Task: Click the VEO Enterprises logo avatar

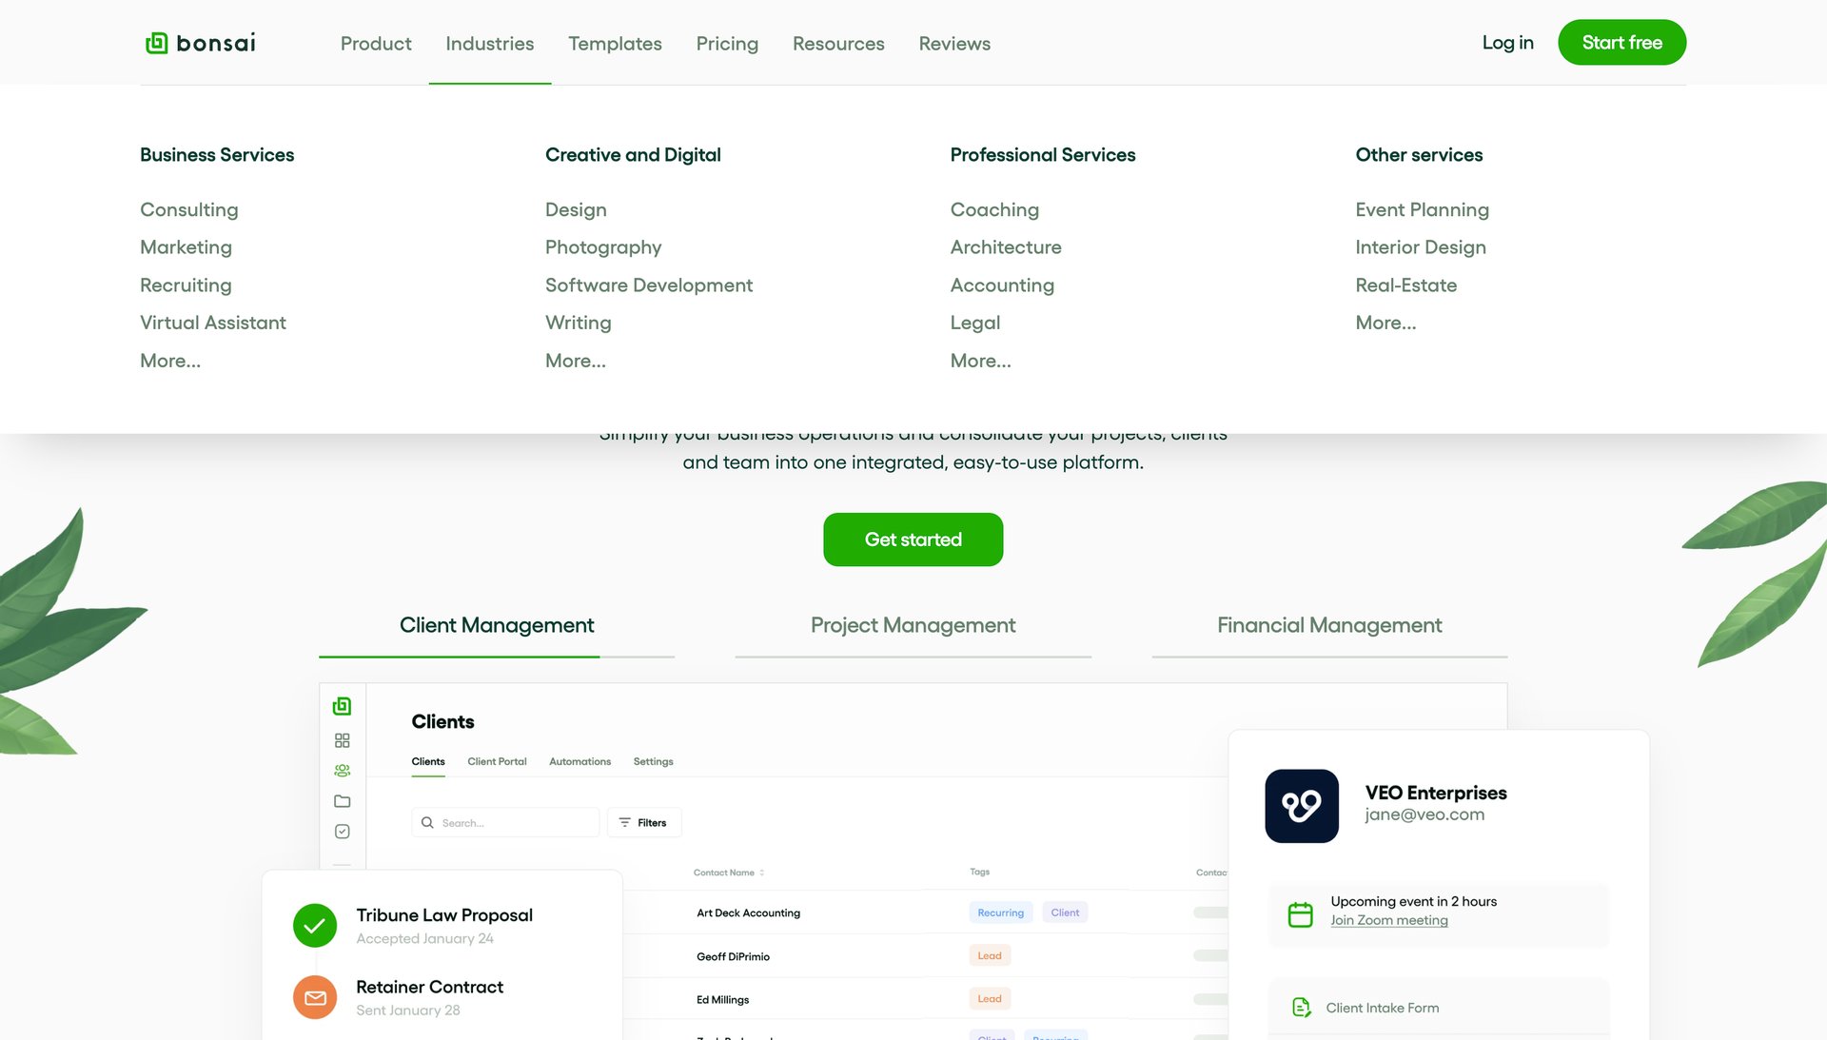Action: point(1302,806)
